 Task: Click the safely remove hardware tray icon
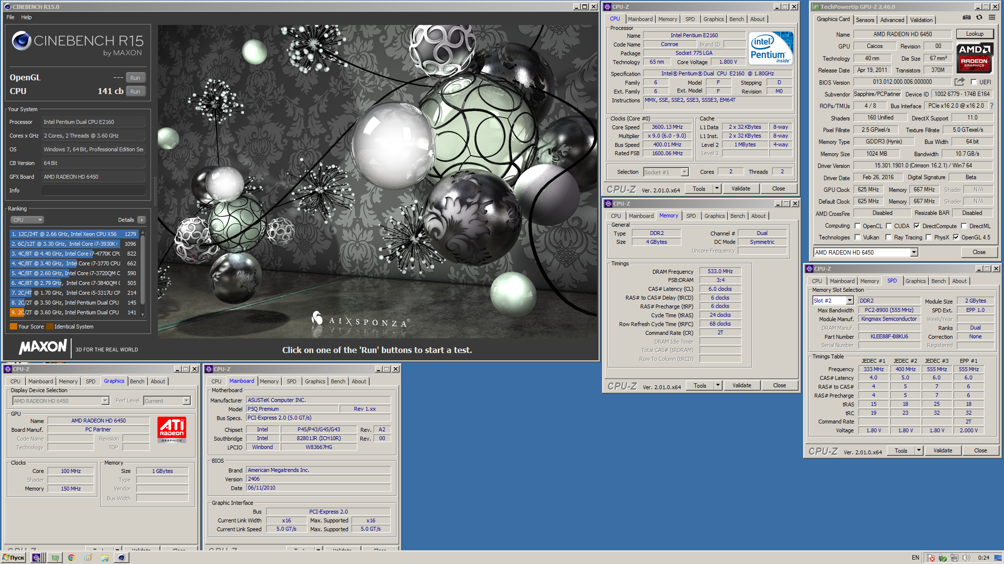pos(942,558)
